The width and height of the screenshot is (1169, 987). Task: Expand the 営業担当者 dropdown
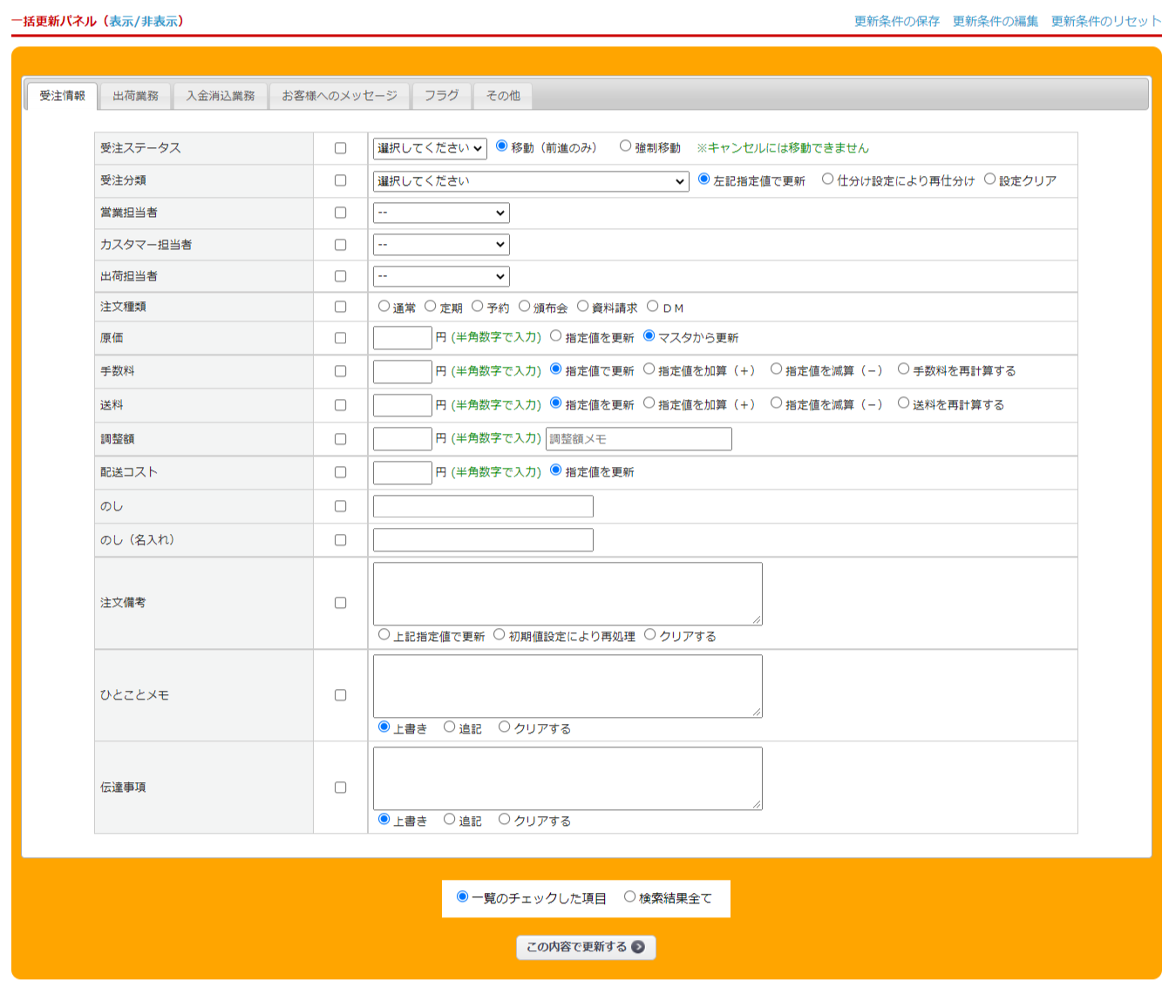[x=441, y=213]
